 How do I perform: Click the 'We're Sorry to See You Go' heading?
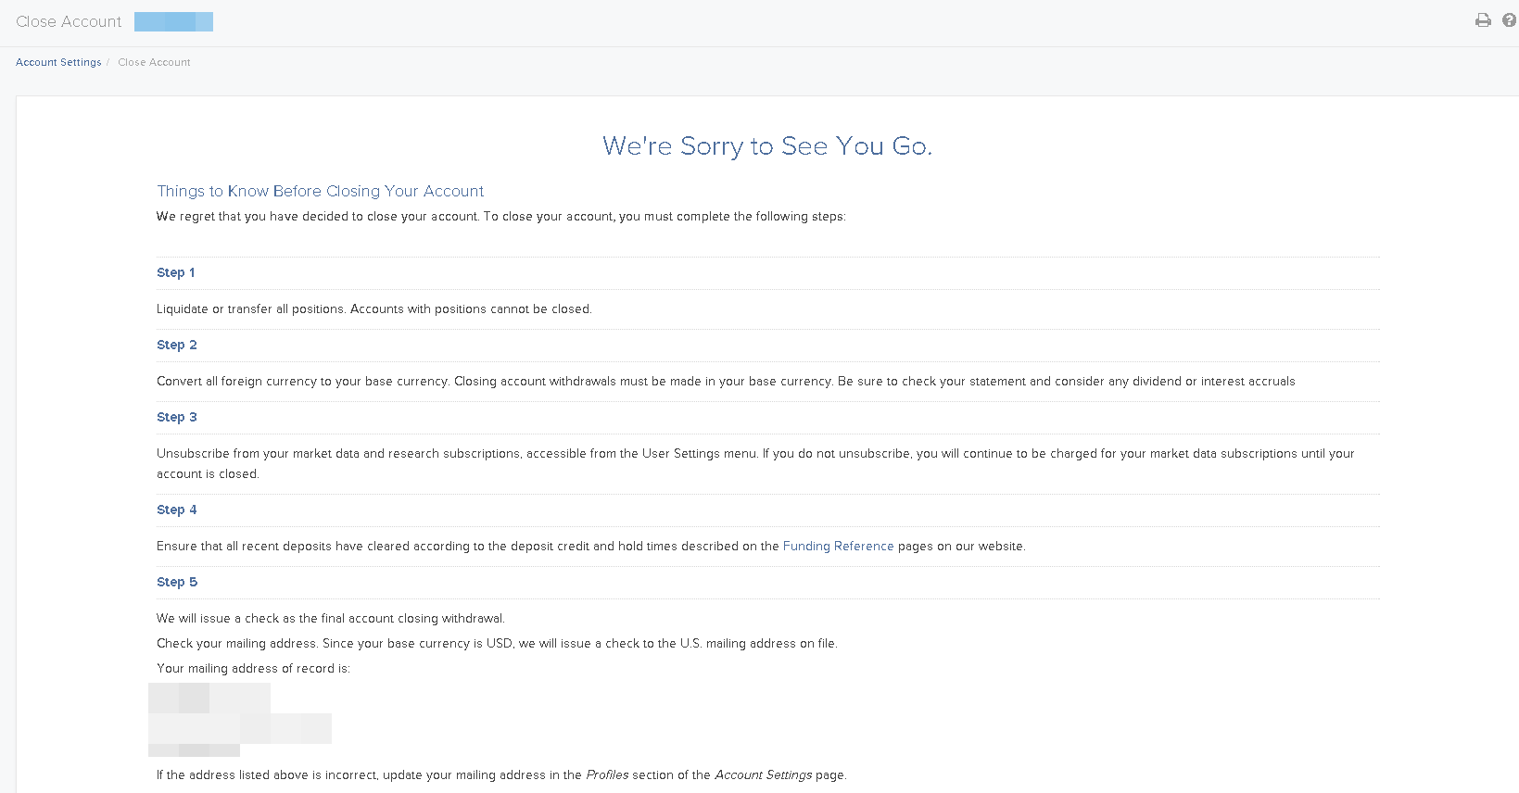(x=766, y=145)
